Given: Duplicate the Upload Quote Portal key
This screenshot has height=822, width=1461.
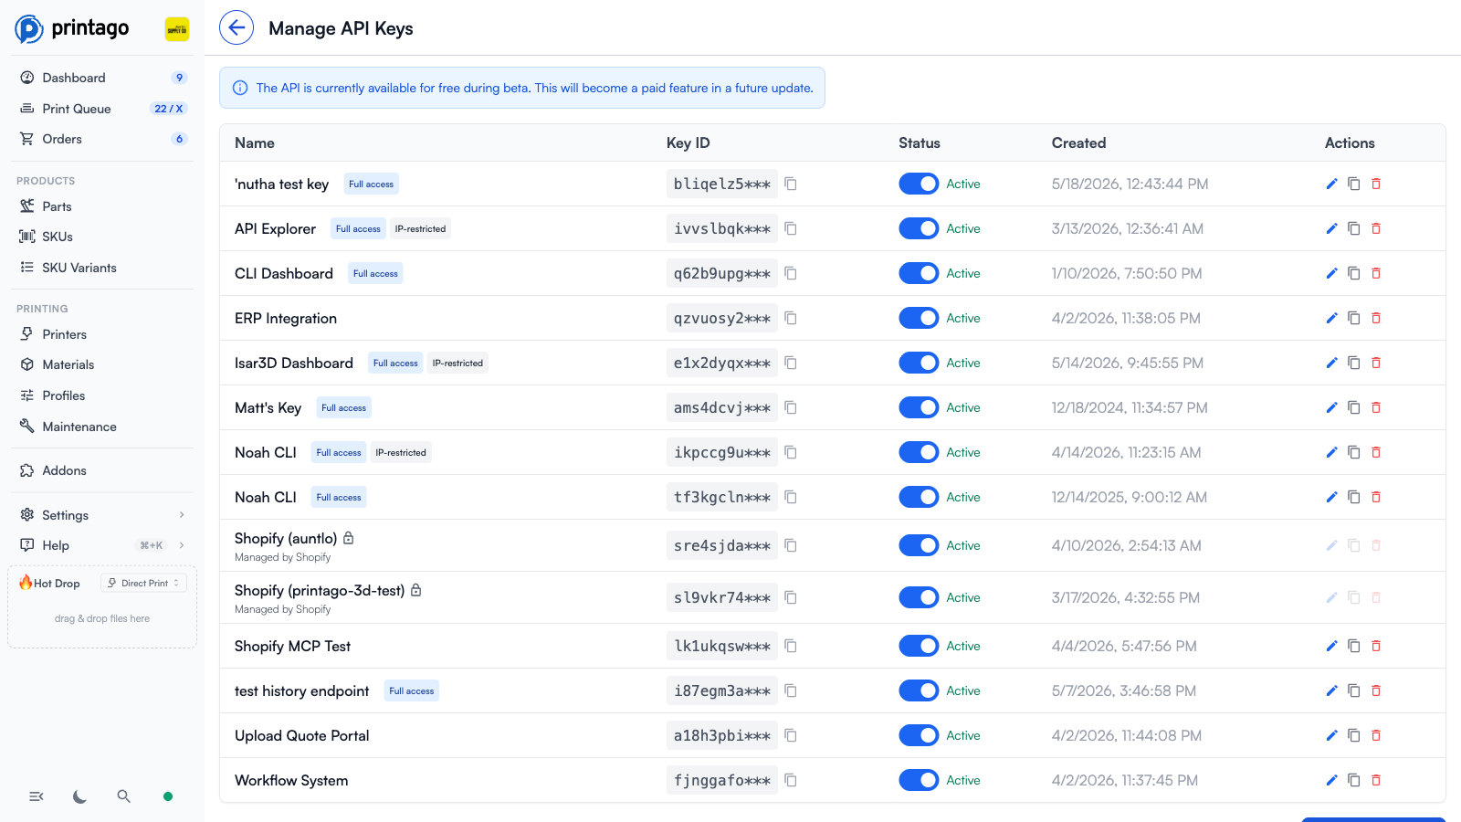Looking at the screenshot, I should (x=1354, y=736).
